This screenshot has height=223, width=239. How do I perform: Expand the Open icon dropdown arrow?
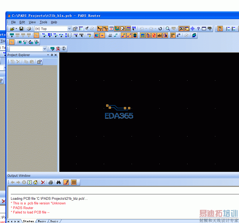click(16, 29)
